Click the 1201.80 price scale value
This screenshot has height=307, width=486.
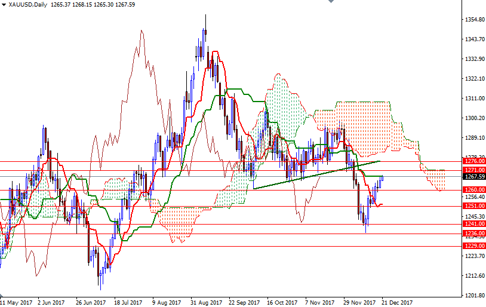click(473, 296)
